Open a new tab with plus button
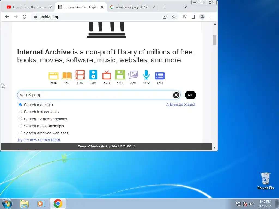 (164, 7)
